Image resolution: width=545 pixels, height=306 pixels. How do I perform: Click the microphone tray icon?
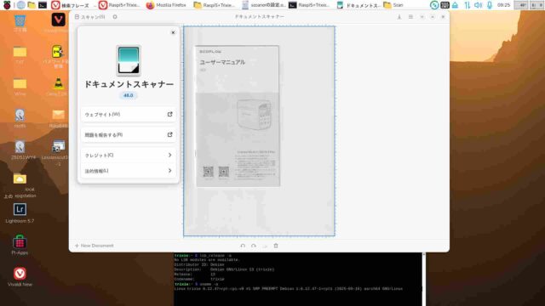pyautogui.click(x=490, y=5)
